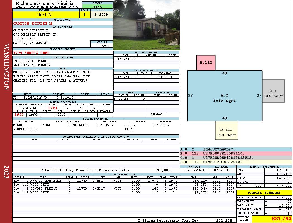Select the pink B.112 deck sketch block

tap(206, 63)
